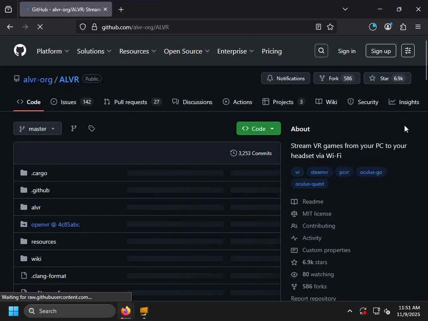
Task: Click the tracking protection shield icon
Action: [x=83, y=27]
